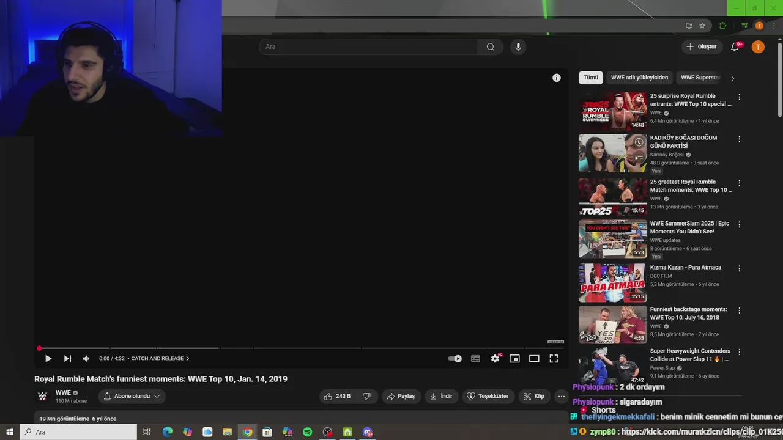783x440 pixels.
Task: Open video settings gear
Action: [495, 359]
